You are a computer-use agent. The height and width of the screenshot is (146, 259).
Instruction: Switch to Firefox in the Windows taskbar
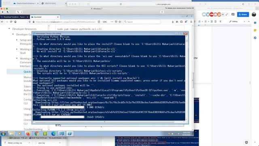[28, 133]
